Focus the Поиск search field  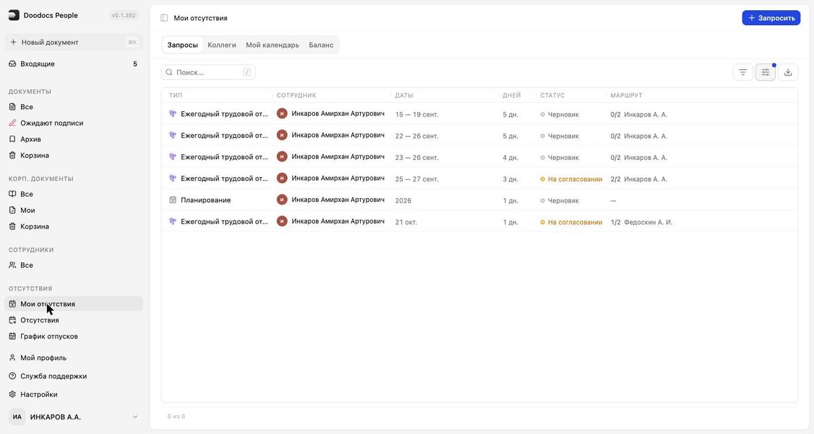208,73
